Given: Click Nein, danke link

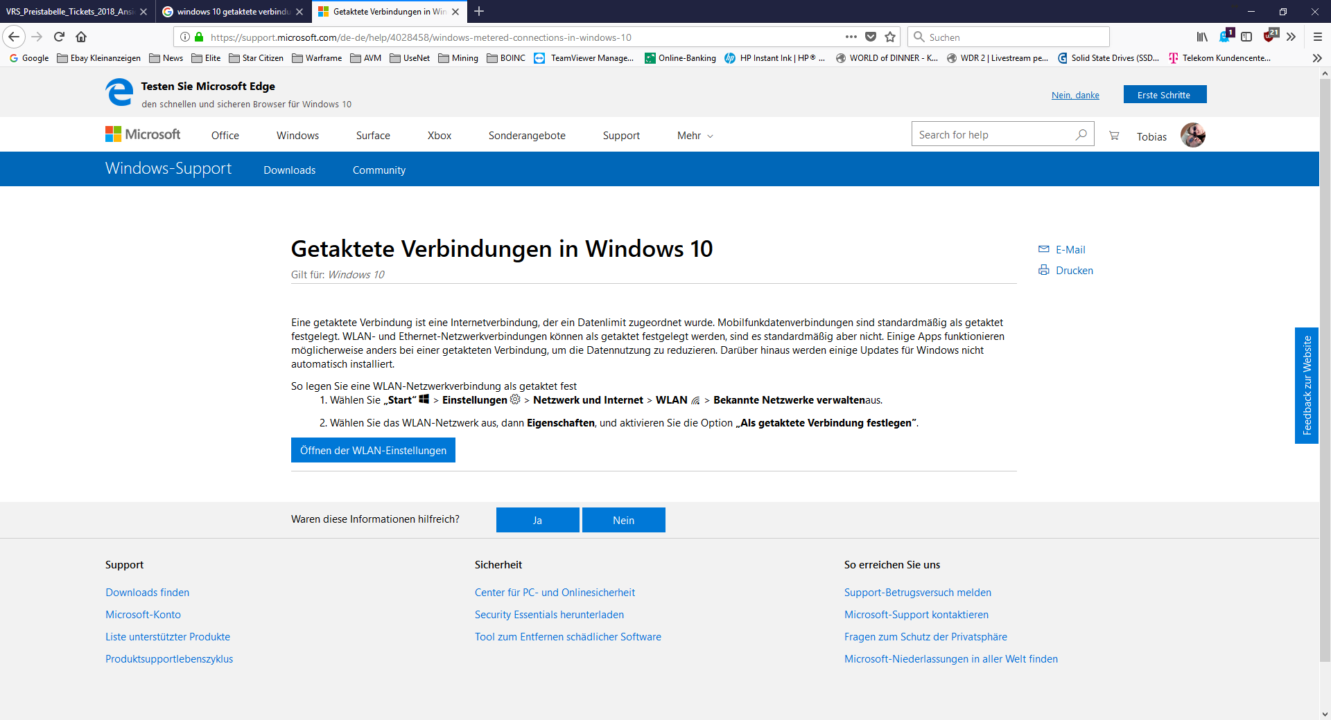Looking at the screenshot, I should pos(1075,95).
